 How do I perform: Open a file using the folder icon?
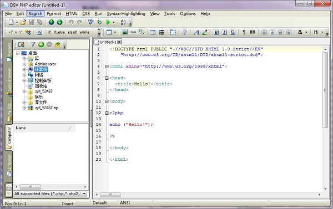pos(23,22)
